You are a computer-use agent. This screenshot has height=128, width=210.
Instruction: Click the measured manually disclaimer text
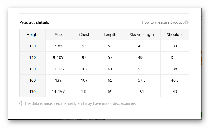click(x=80, y=103)
